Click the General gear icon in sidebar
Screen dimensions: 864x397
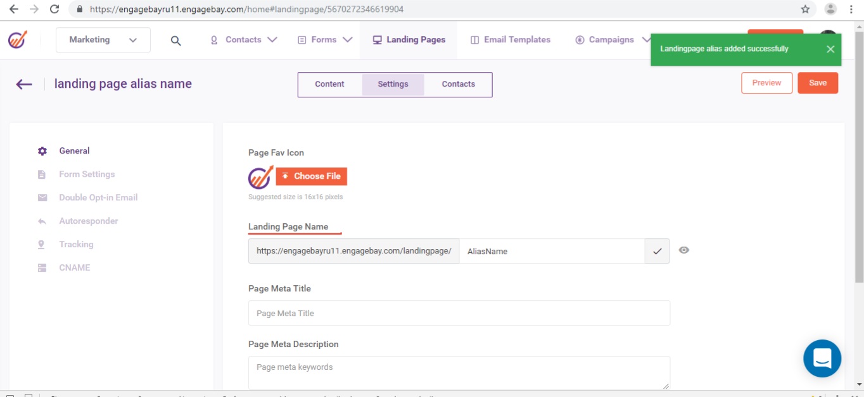pos(42,151)
